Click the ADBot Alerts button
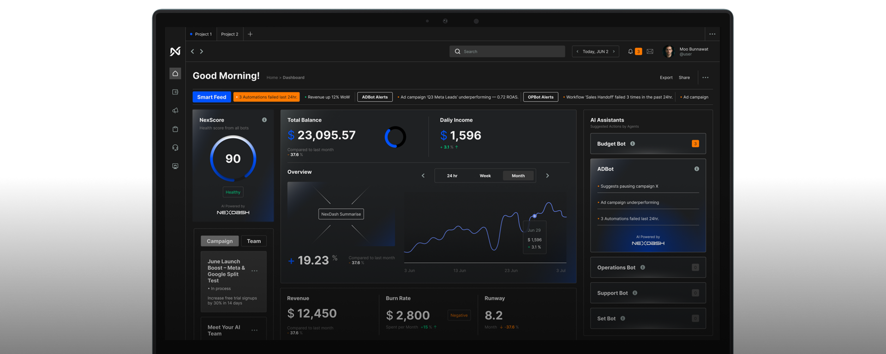This screenshot has height=354, width=886. click(375, 97)
